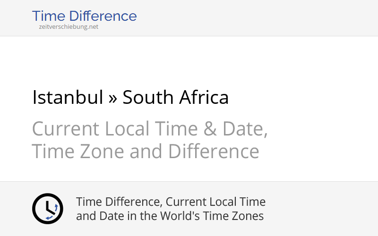Click the zeitverschiebung.net site name
The height and width of the screenshot is (236, 378).
click(69, 27)
